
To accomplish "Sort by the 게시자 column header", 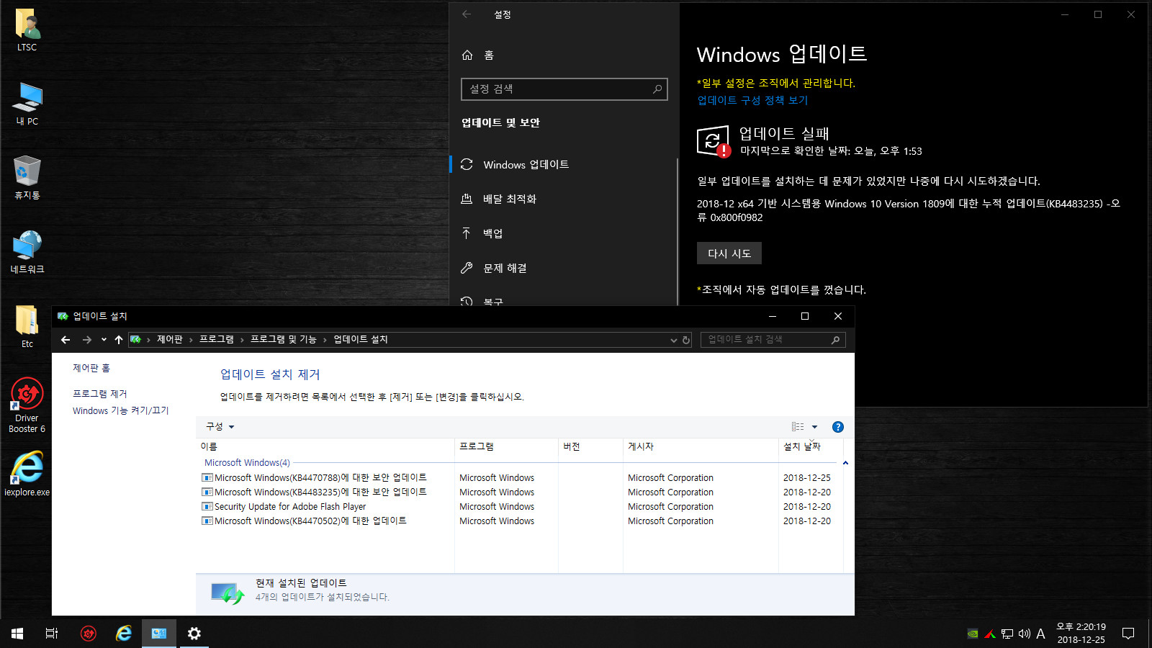I will tap(701, 446).
